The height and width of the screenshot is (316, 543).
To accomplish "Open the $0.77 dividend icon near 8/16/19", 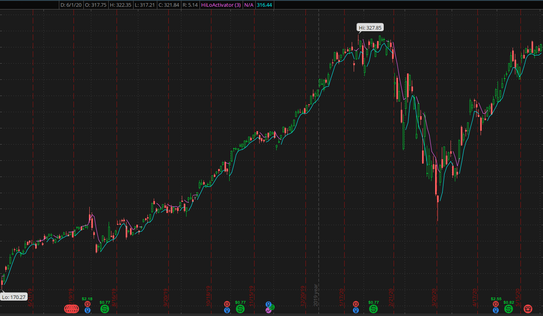I will [105, 309].
